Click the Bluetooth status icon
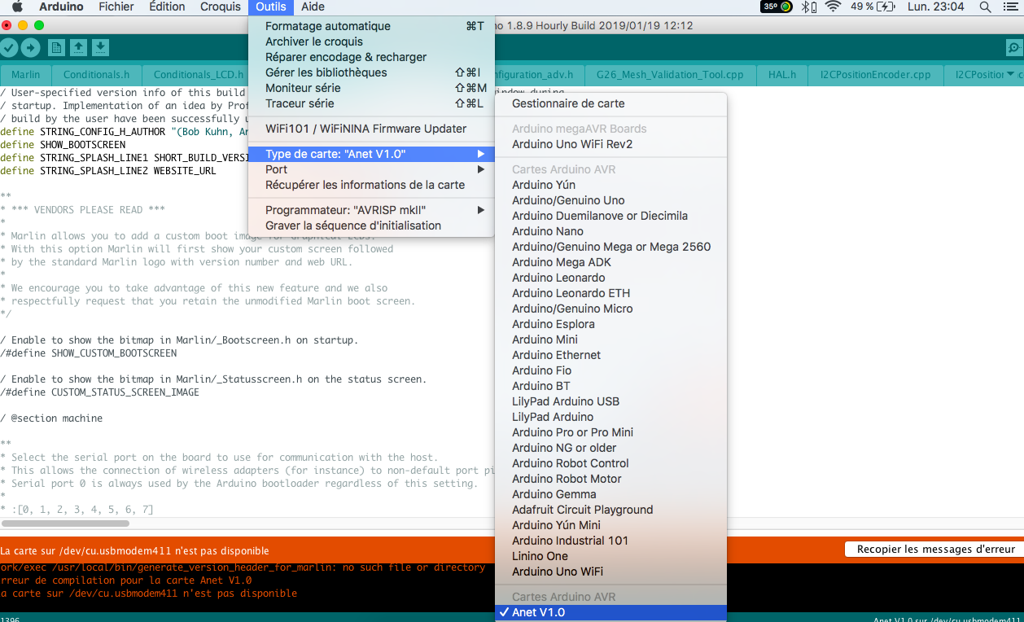This screenshot has height=622, width=1024. coord(808,7)
